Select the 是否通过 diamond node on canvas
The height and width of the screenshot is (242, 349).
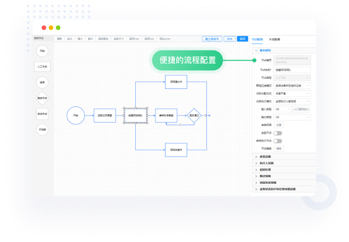pos(194,115)
